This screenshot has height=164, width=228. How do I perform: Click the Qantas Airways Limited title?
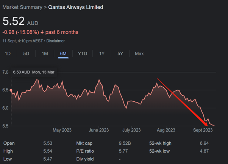point(76,7)
